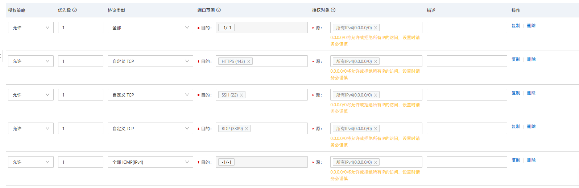579x188 pixels.
Task: Focus priority field of ICMP rule
Action: (80, 162)
